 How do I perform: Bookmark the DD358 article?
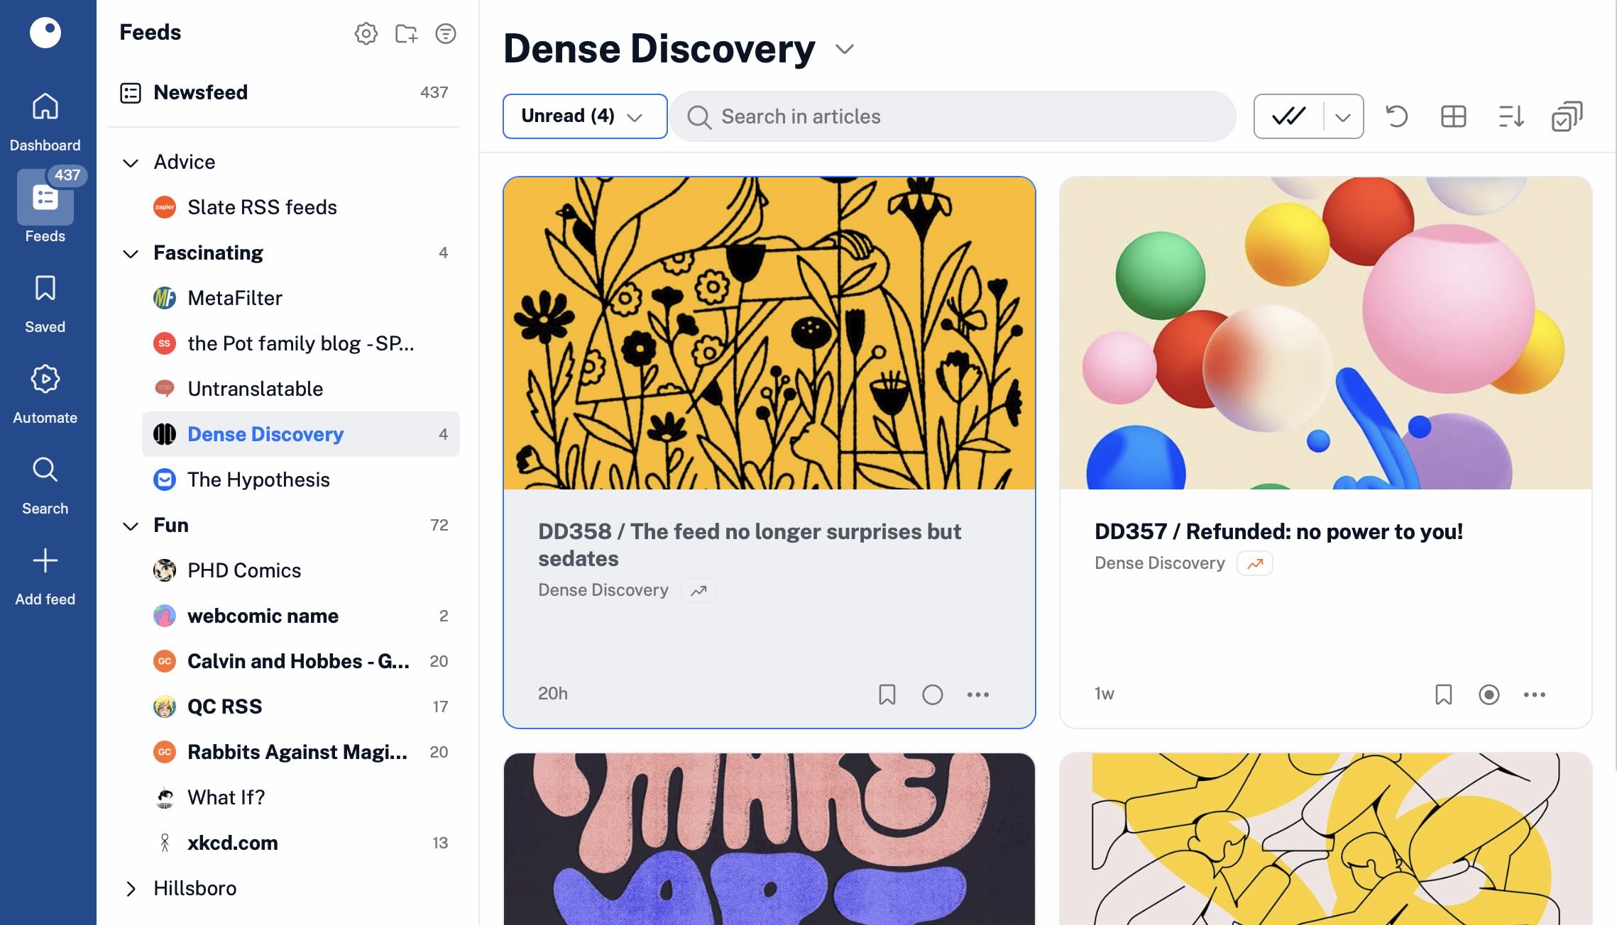[887, 694]
